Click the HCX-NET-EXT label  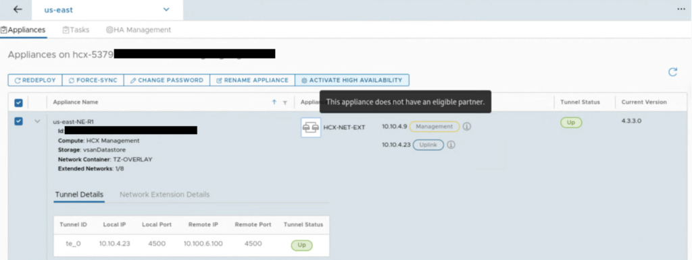pos(344,127)
